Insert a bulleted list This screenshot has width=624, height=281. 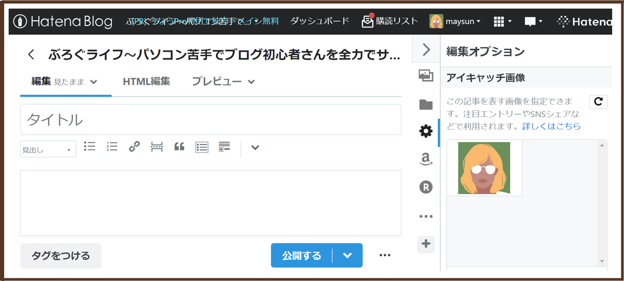click(89, 147)
